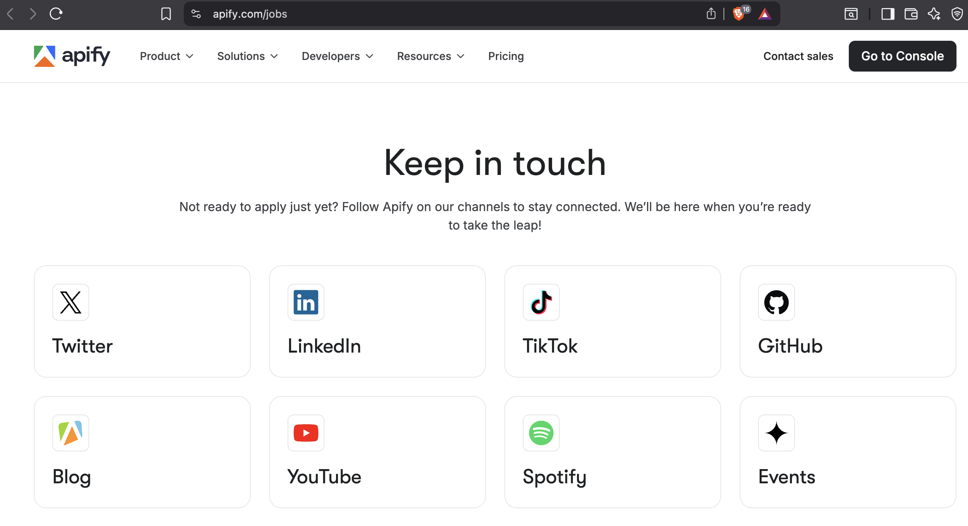
Task: Expand the Product dropdown menu
Action: pyautogui.click(x=166, y=56)
